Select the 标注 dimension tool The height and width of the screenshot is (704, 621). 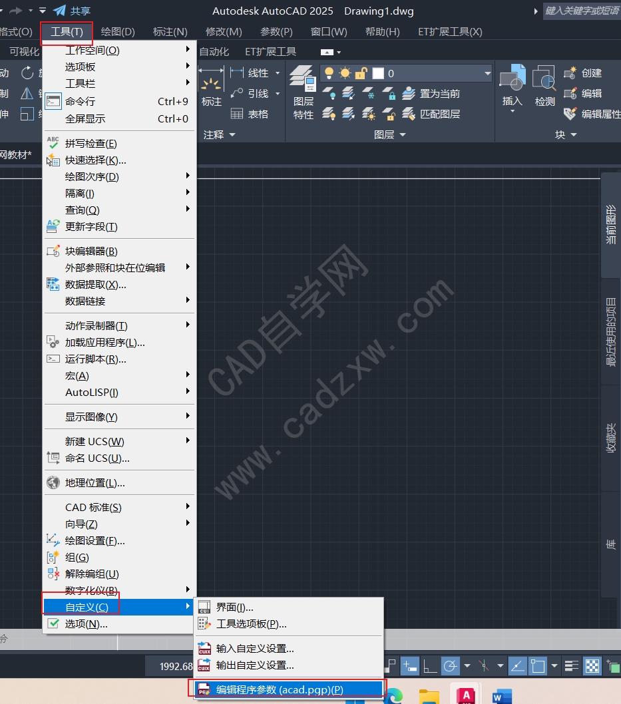[211, 87]
